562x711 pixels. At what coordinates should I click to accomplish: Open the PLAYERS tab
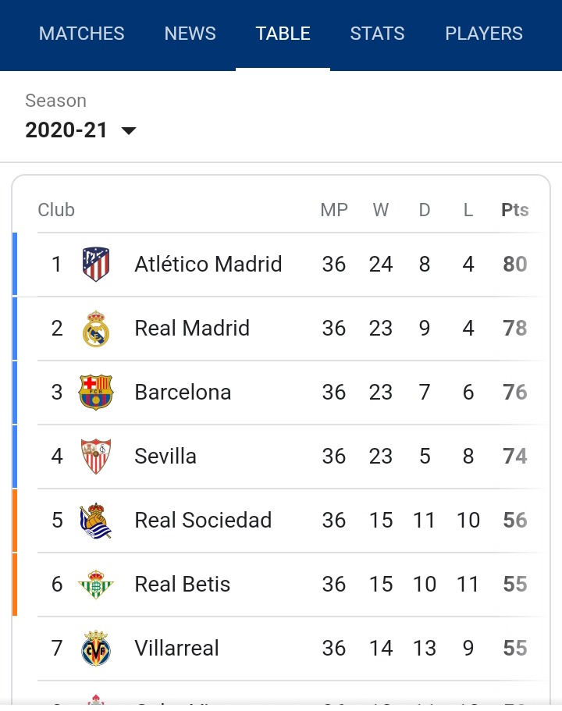484,34
